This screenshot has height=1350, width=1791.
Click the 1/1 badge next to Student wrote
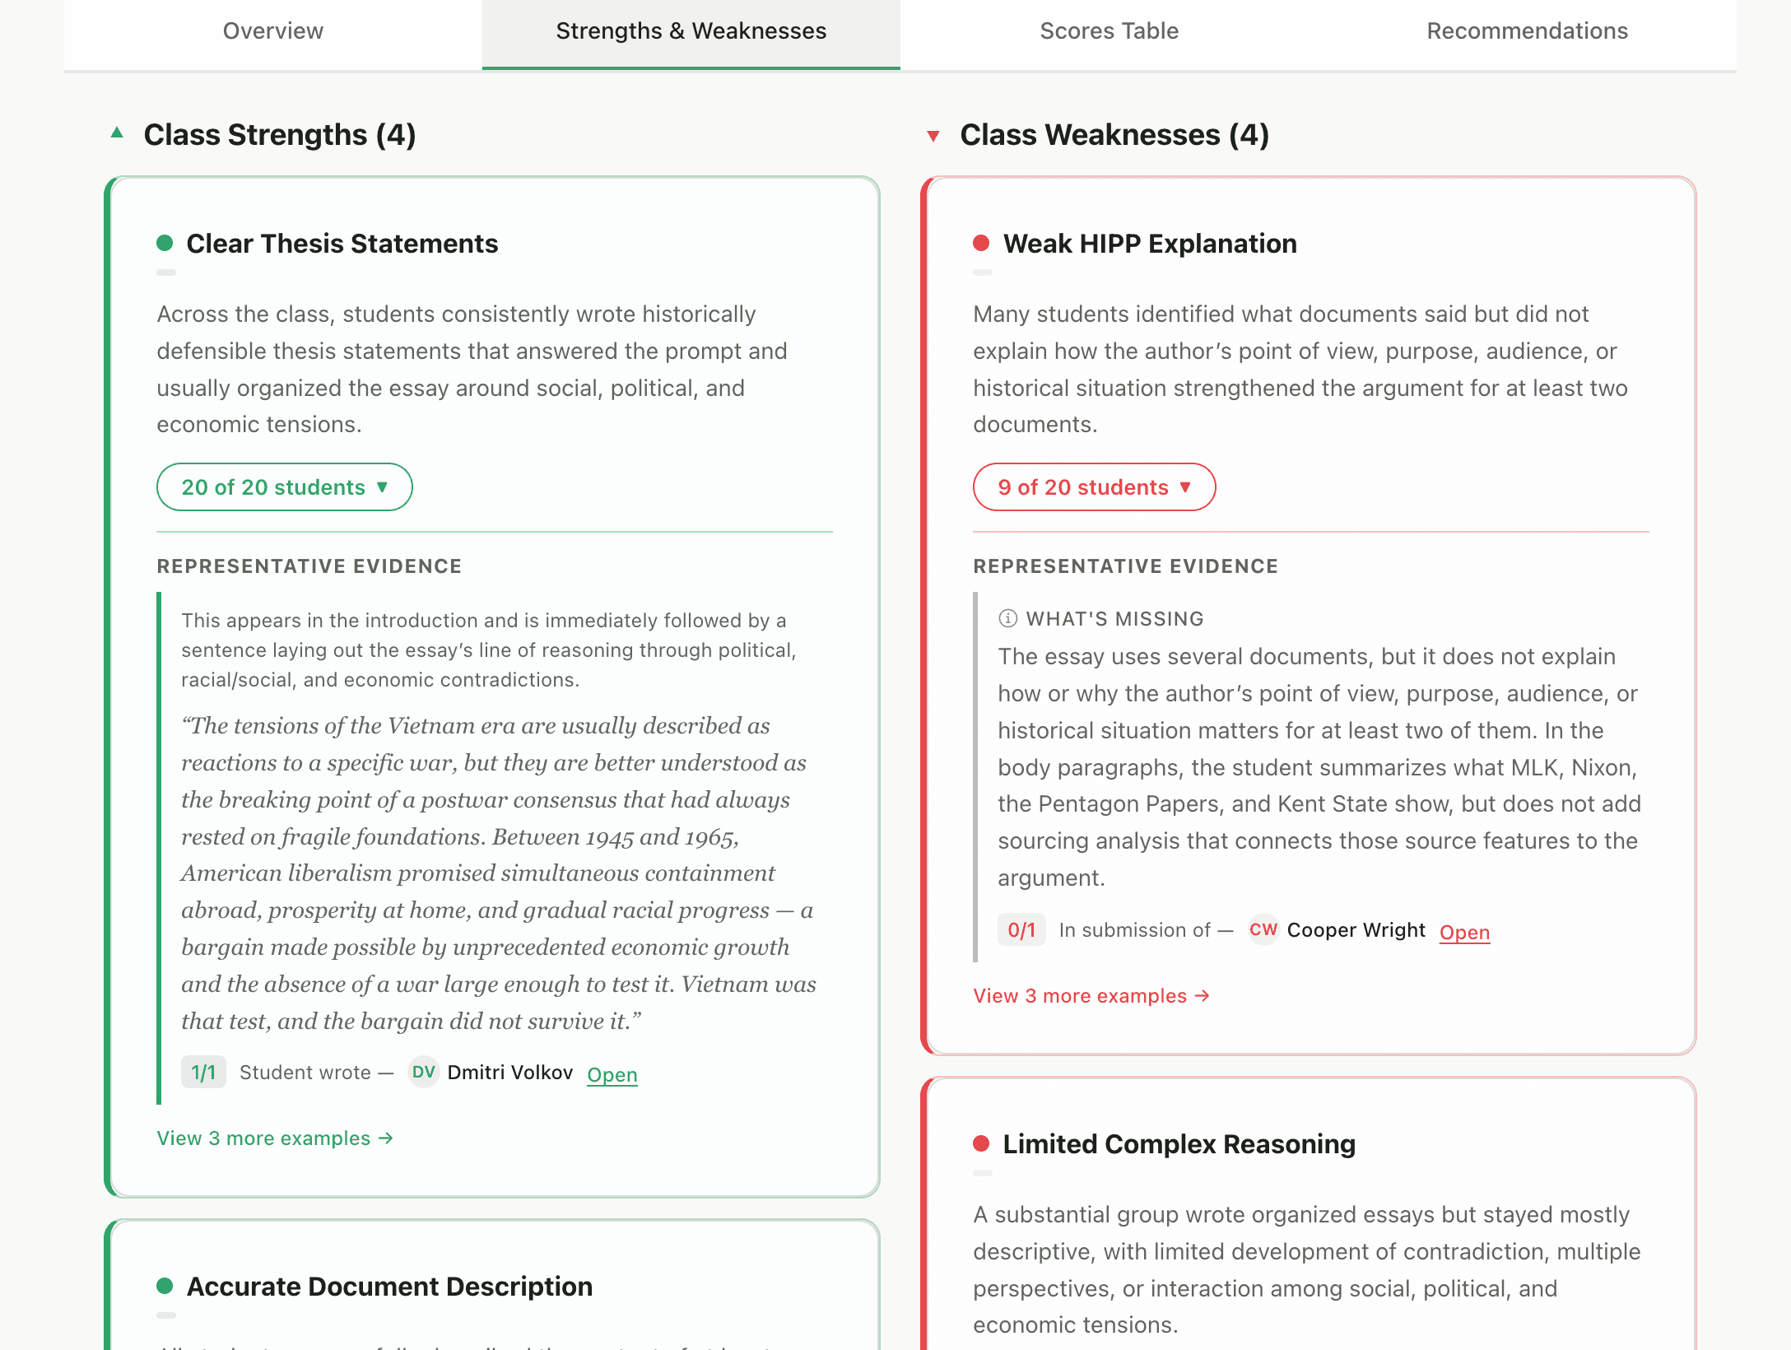coord(202,1072)
